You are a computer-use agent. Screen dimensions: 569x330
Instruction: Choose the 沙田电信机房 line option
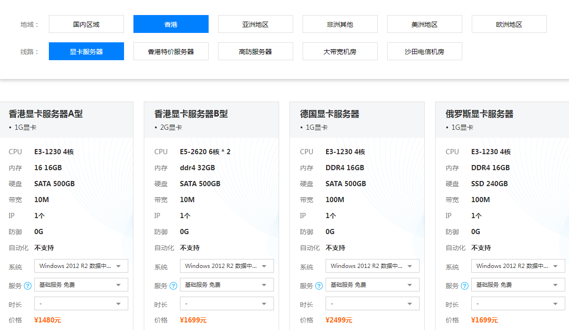(424, 51)
